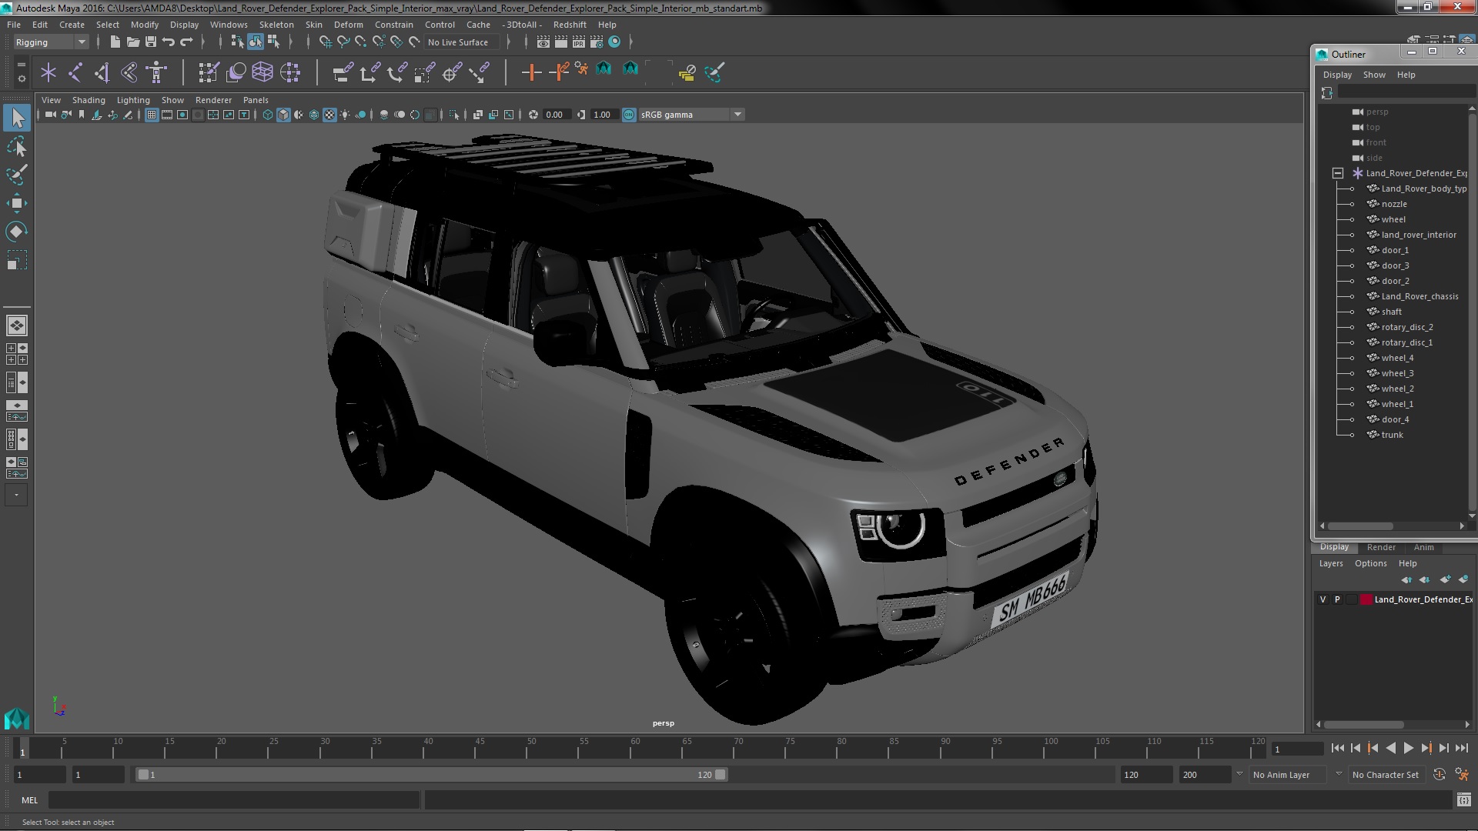Open the Outliner Display menu
The image size is (1478, 831).
tap(1337, 75)
